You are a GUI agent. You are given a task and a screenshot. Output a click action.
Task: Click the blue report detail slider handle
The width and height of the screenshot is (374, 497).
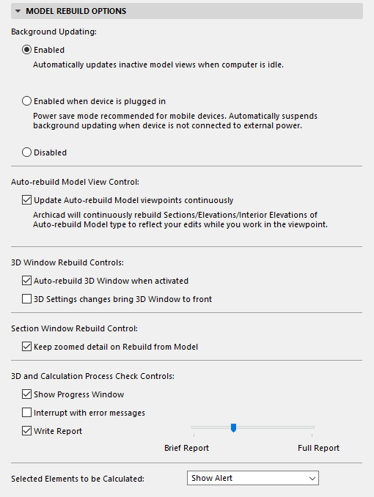(x=233, y=428)
